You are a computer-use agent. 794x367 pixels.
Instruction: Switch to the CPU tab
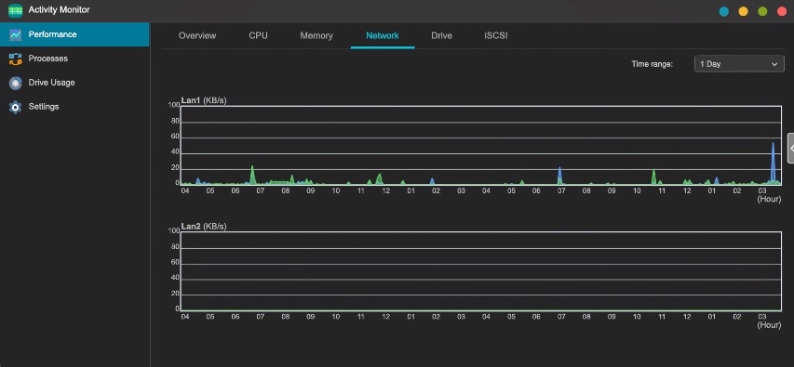pyautogui.click(x=258, y=36)
